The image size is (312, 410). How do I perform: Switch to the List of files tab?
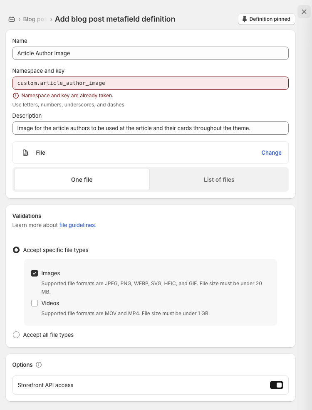(x=219, y=180)
